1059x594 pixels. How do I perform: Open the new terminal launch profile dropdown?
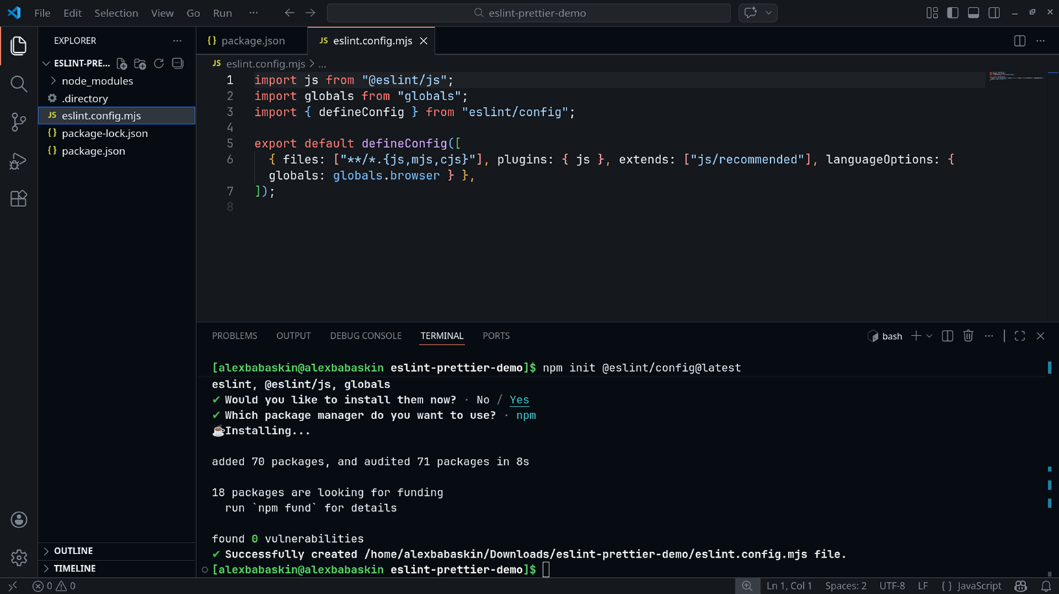pos(929,336)
